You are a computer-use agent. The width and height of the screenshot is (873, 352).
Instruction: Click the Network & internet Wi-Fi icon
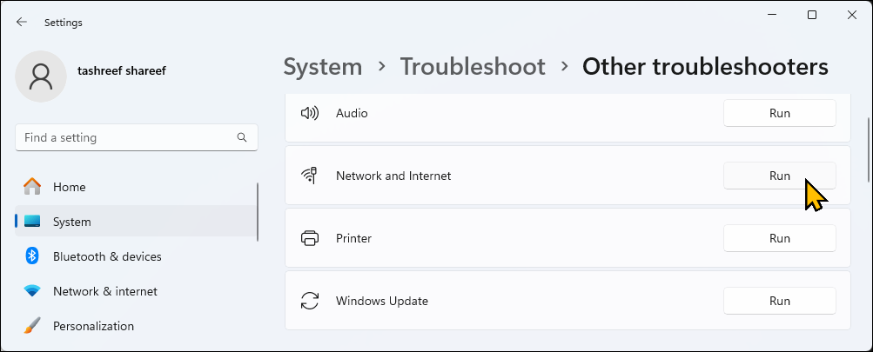pyautogui.click(x=32, y=291)
